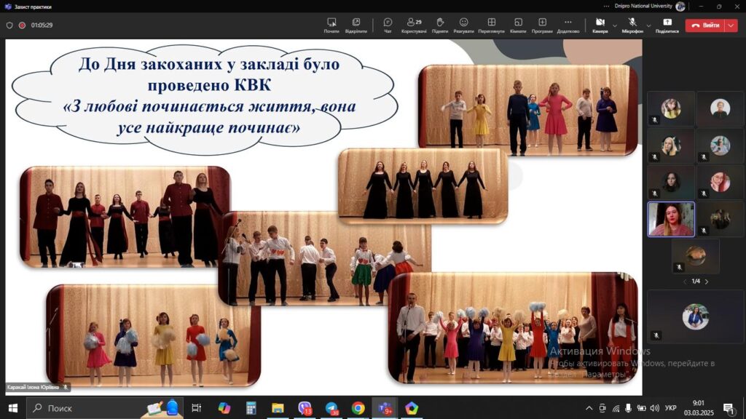This screenshot has width=746, height=419.
Task: Go to next participants page arrow
Action: click(707, 282)
